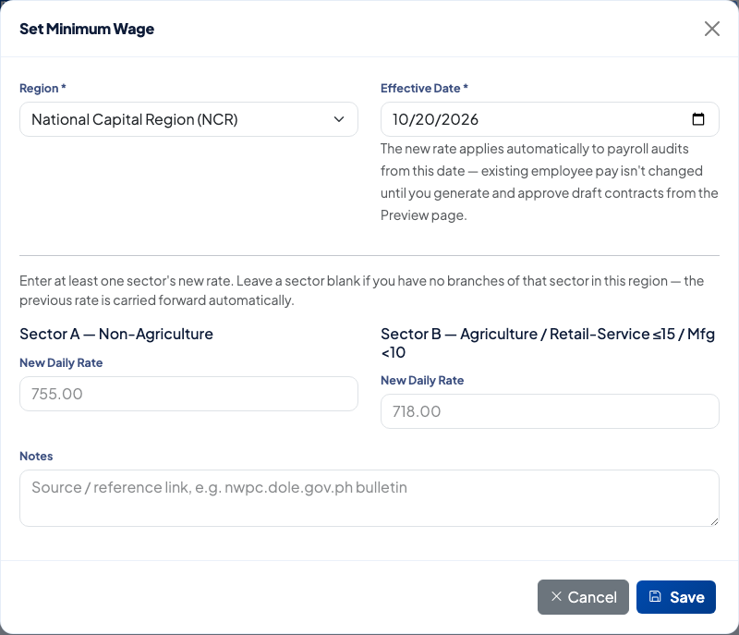739x635 pixels.
Task: Grab the Notes textarea resize handle
Action: pos(714,521)
